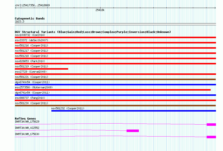This screenshot has height=151, width=223.
Task: Open variant label dgv6741n54 (Cooper2011)
Action: pyautogui.click(x=32, y=93)
